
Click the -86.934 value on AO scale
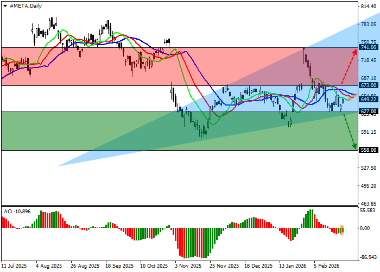[369, 257]
